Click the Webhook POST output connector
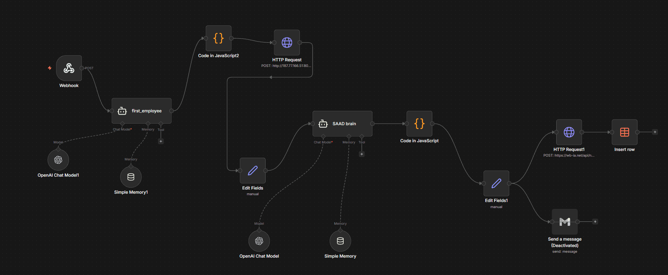Viewport: 668px width, 275px height. click(82, 68)
